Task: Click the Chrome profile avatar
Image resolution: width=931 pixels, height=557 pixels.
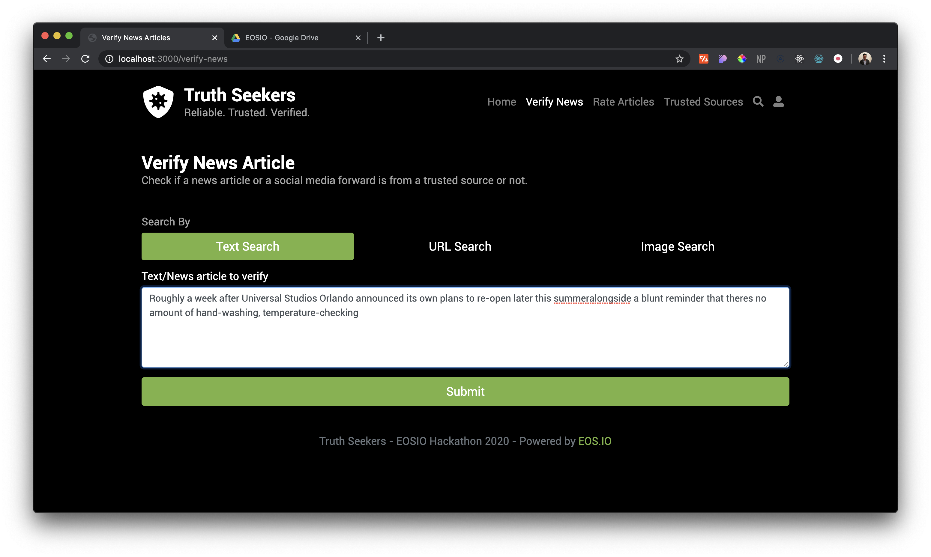Action: point(864,59)
